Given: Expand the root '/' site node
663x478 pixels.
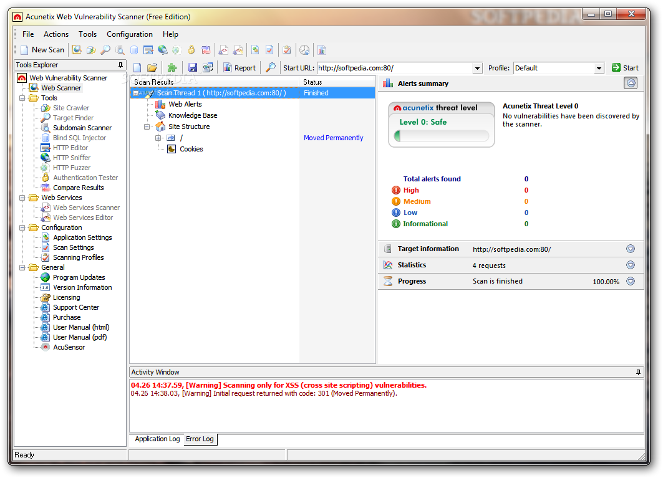Looking at the screenshot, I should pyautogui.click(x=158, y=138).
